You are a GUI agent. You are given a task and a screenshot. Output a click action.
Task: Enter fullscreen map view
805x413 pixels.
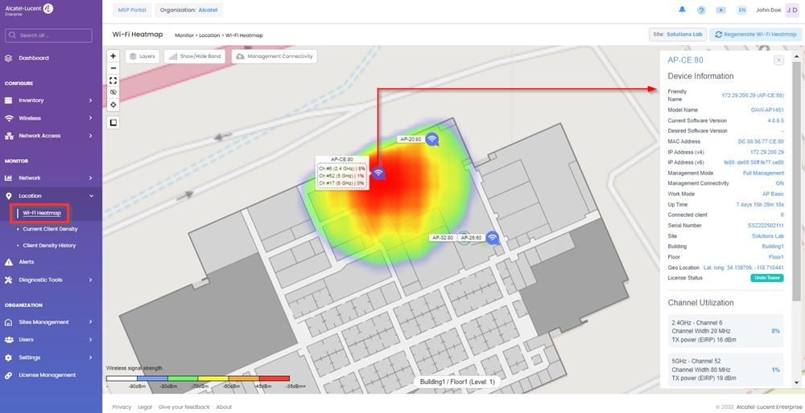pos(114,80)
